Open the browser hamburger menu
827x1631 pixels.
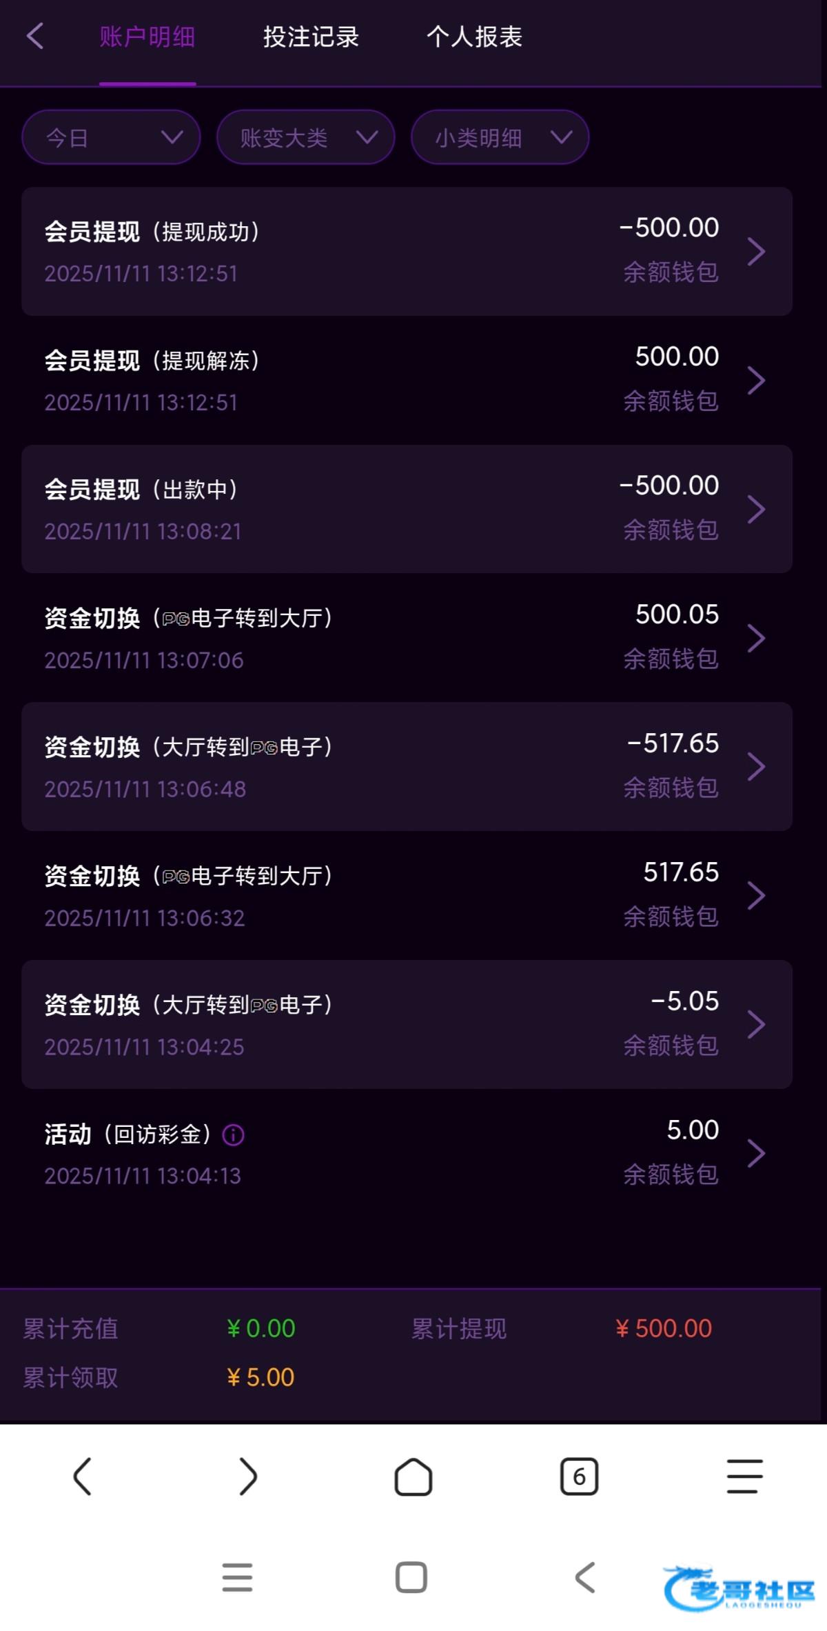[744, 1477]
